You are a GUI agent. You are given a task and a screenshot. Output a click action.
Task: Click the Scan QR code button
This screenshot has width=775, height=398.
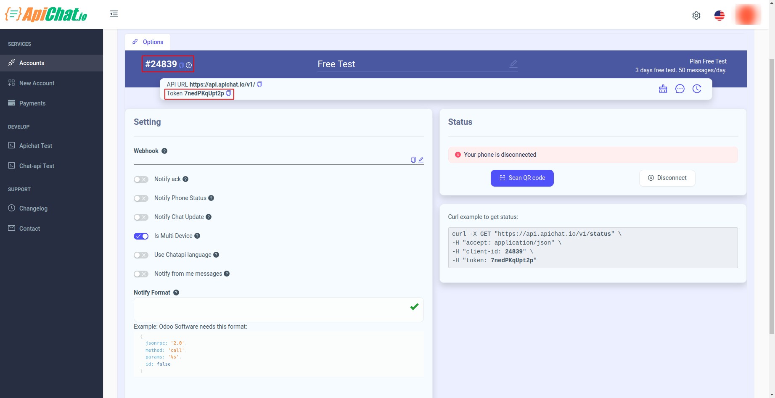[x=522, y=178]
